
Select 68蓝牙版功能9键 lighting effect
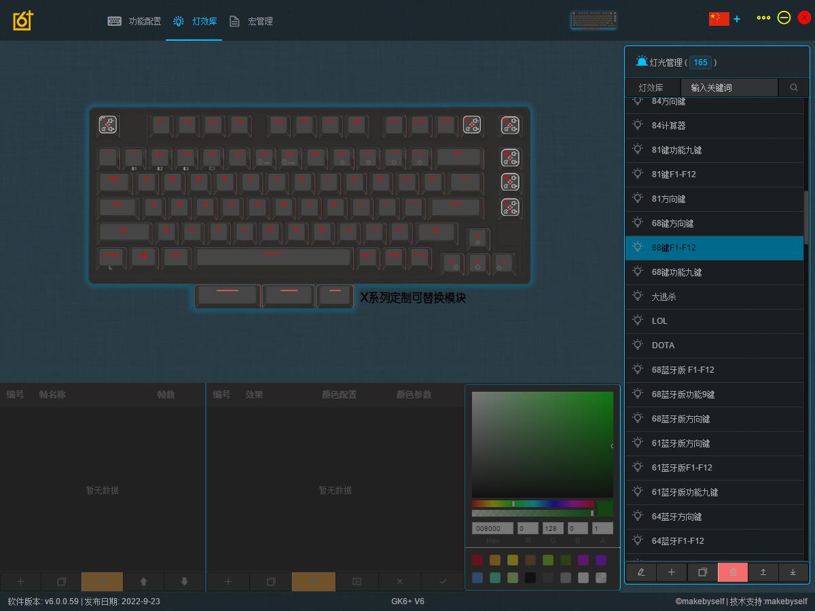(x=714, y=394)
